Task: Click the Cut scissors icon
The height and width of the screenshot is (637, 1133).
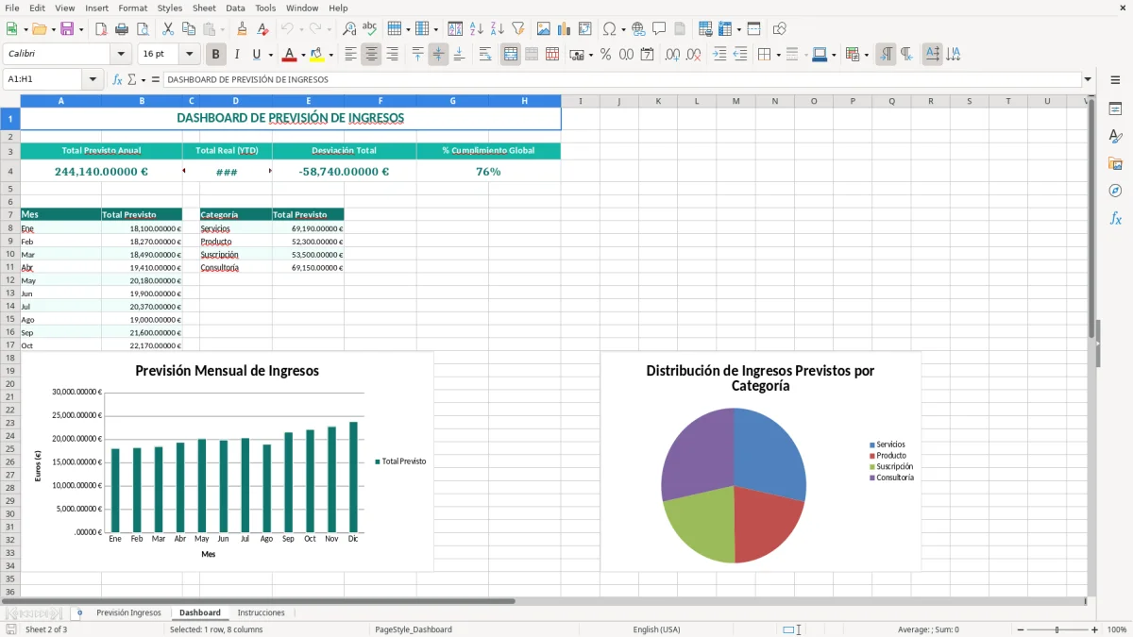Action: pos(167,29)
